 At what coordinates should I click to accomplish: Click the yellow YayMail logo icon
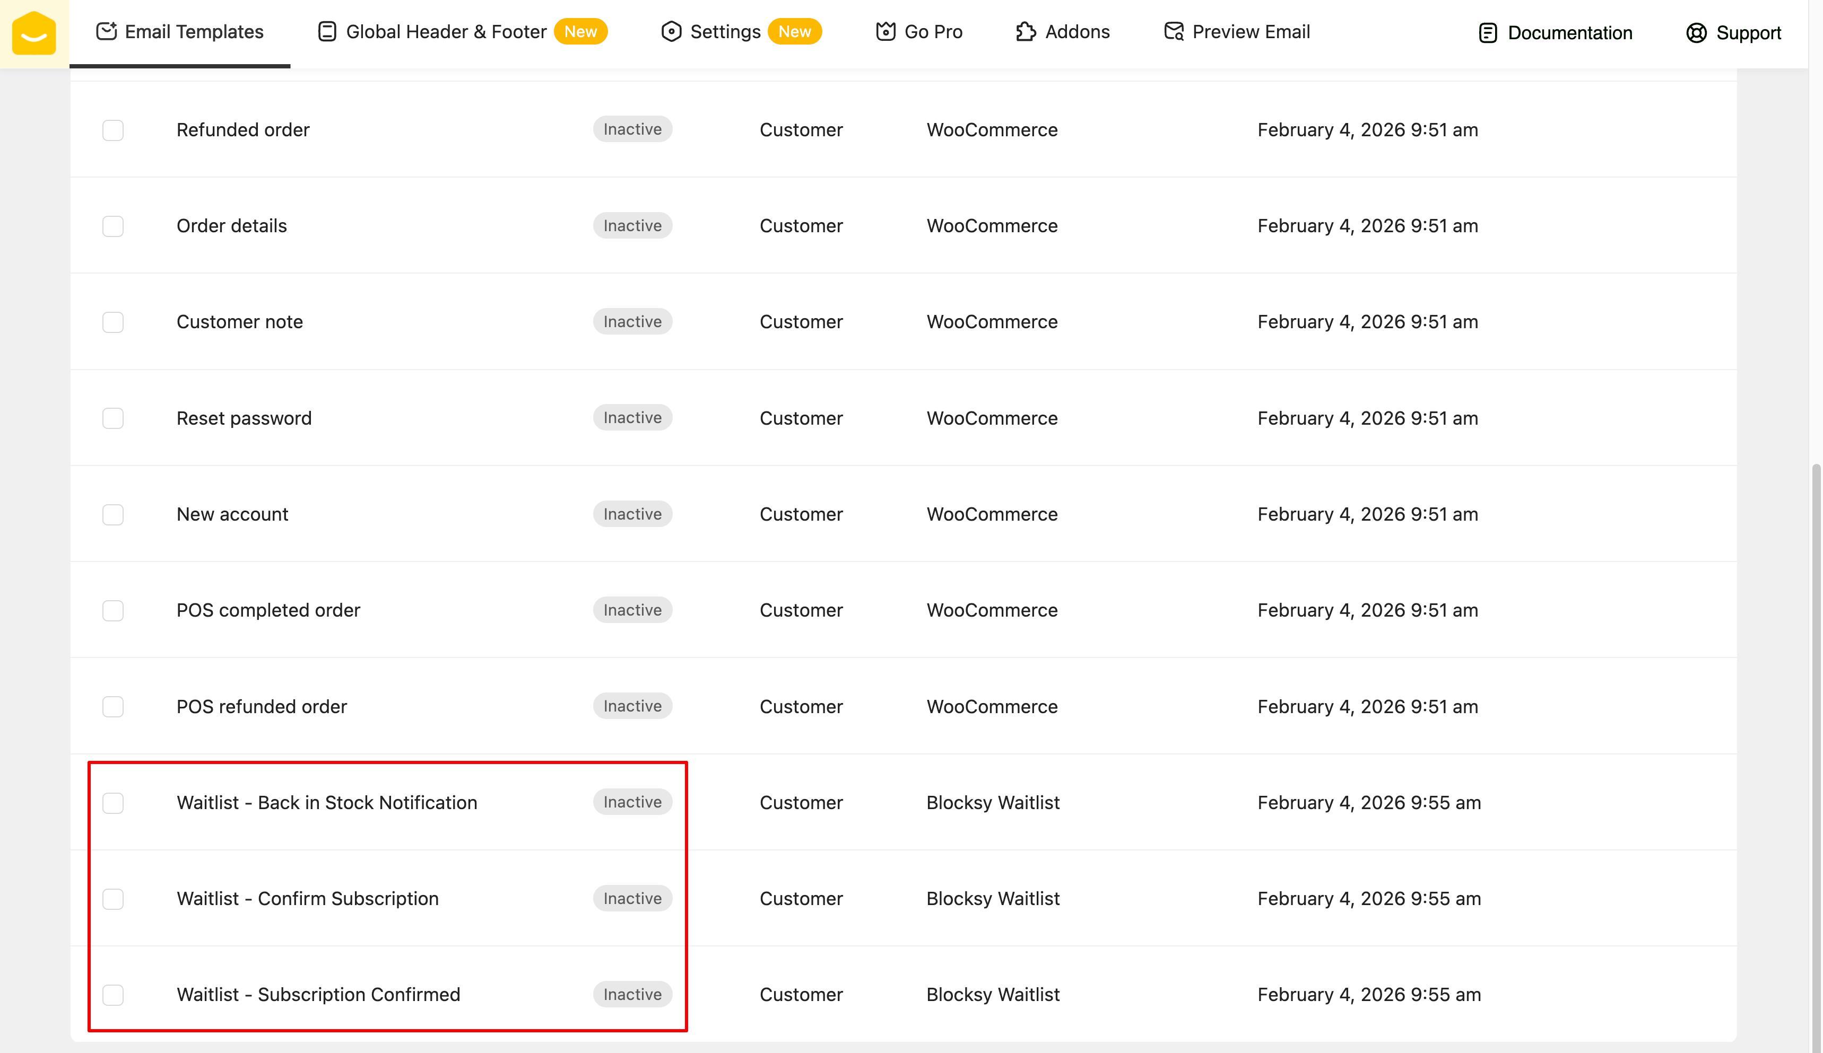(x=34, y=33)
